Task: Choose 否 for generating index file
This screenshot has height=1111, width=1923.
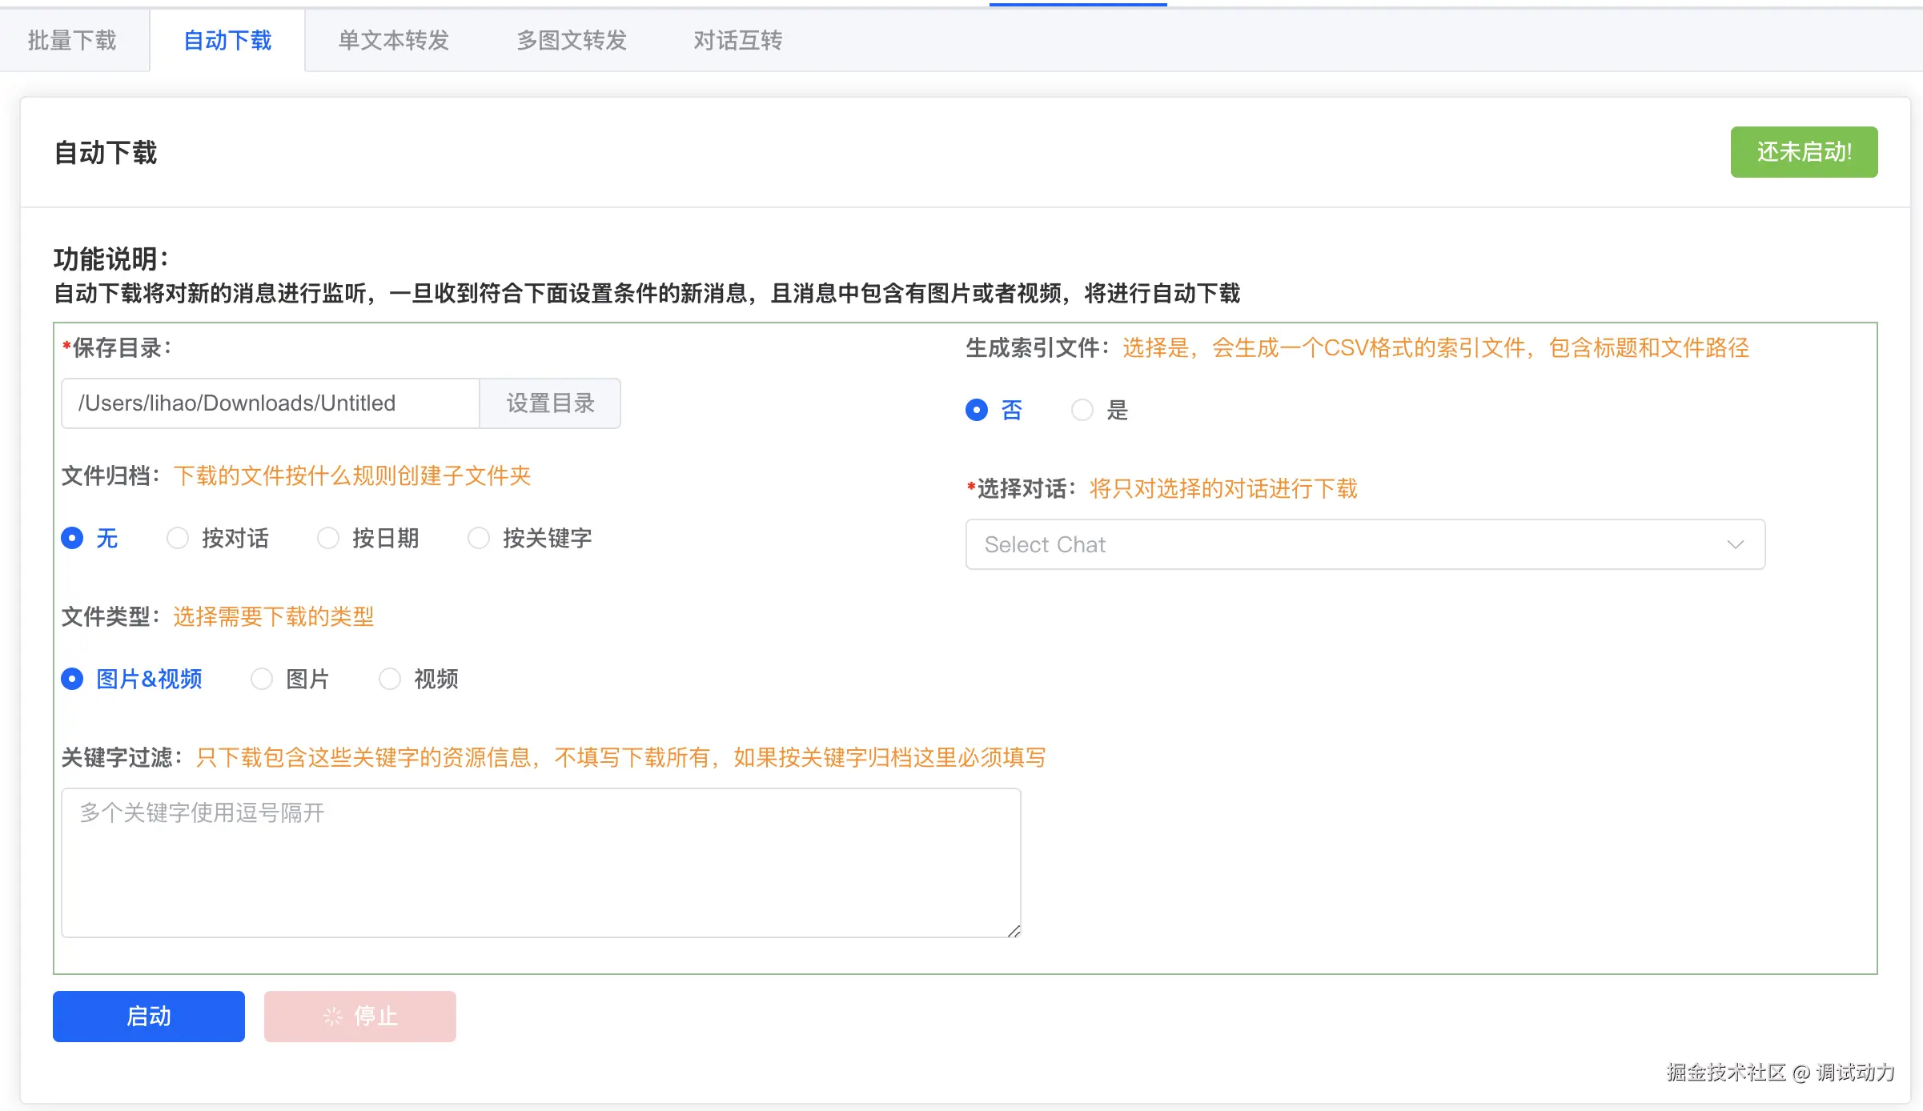Action: (977, 410)
